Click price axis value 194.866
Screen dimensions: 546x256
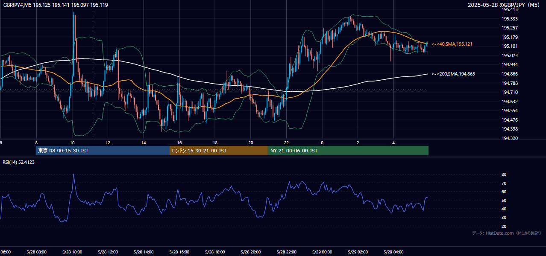pos(510,74)
